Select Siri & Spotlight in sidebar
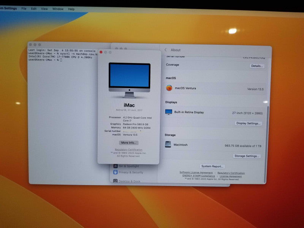Viewport: 304px width, 228px height. click(x=129, y=166)
